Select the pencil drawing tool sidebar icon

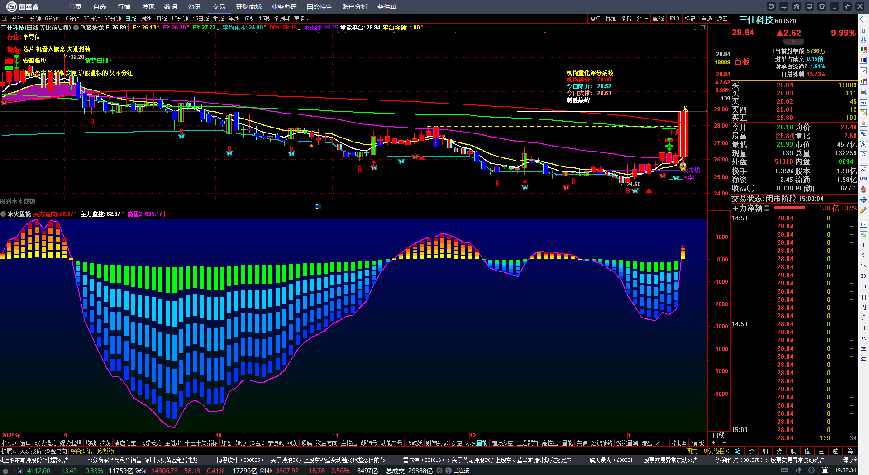pos(864,210)
